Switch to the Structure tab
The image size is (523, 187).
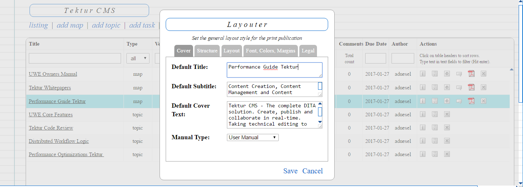pyautogui.click(x=207, y=51)
